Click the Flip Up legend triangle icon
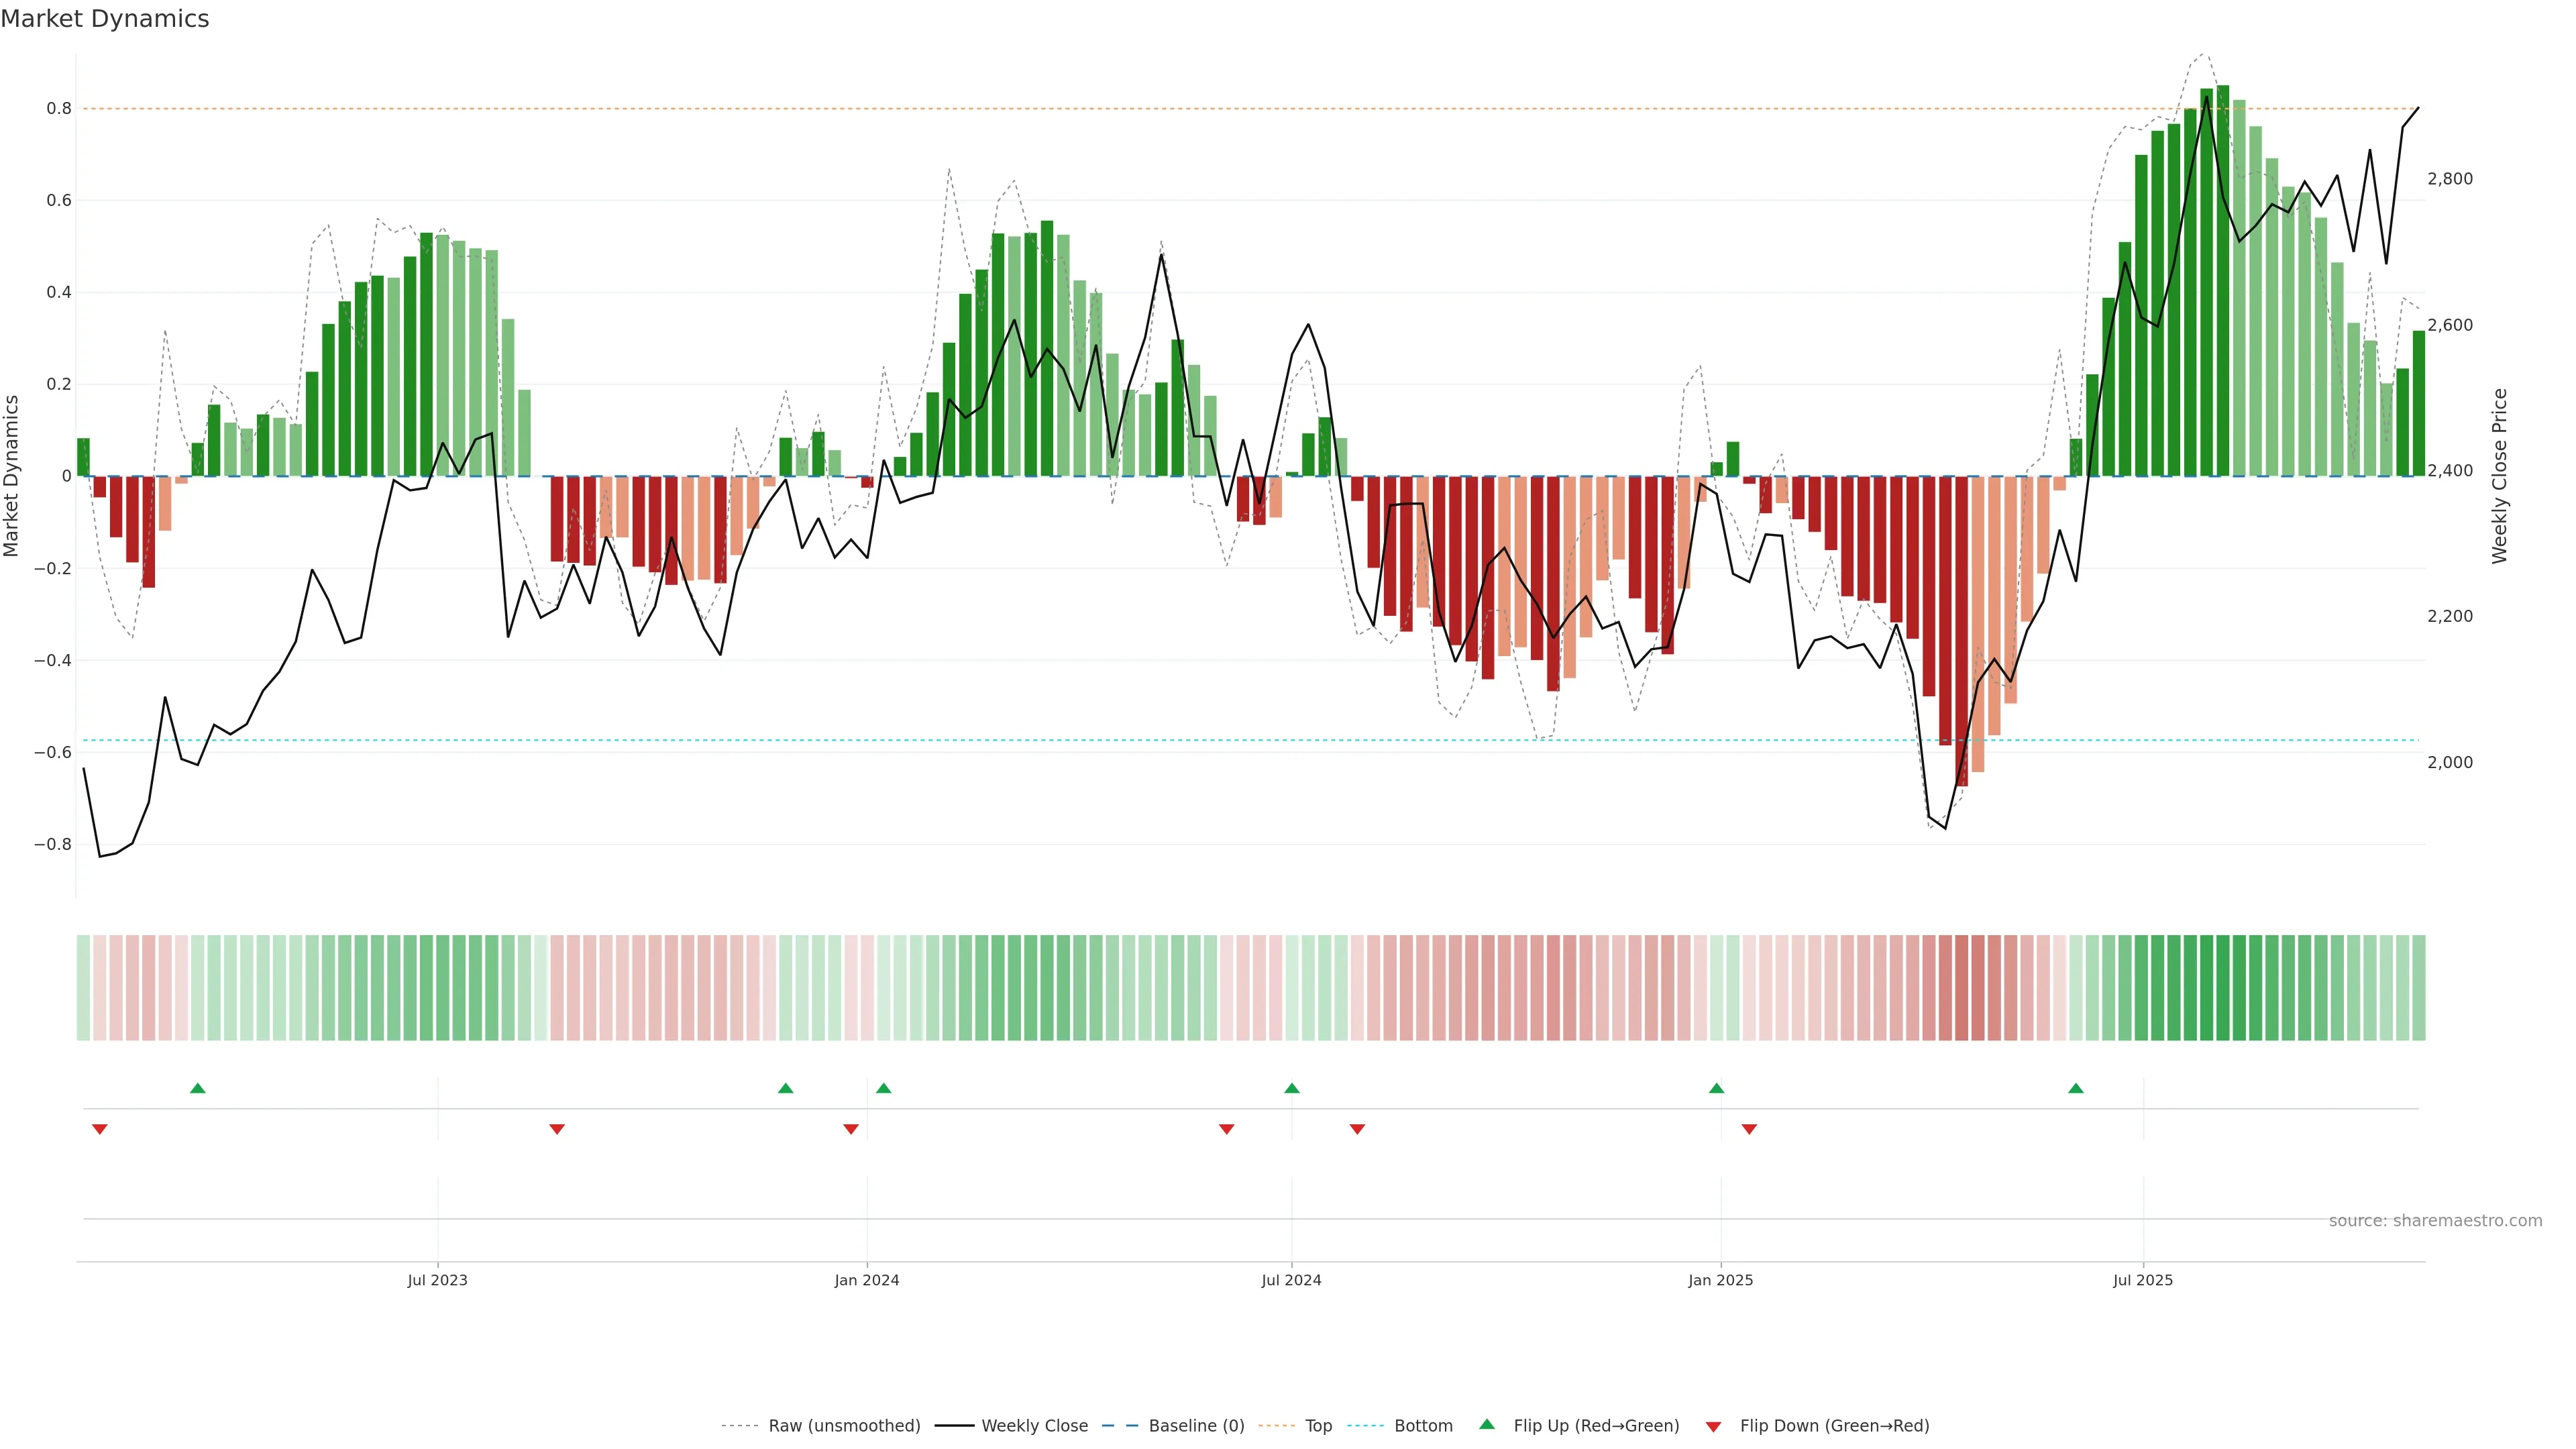The height and width of the screenshot is (1449, 2576). [1486, 1424]
